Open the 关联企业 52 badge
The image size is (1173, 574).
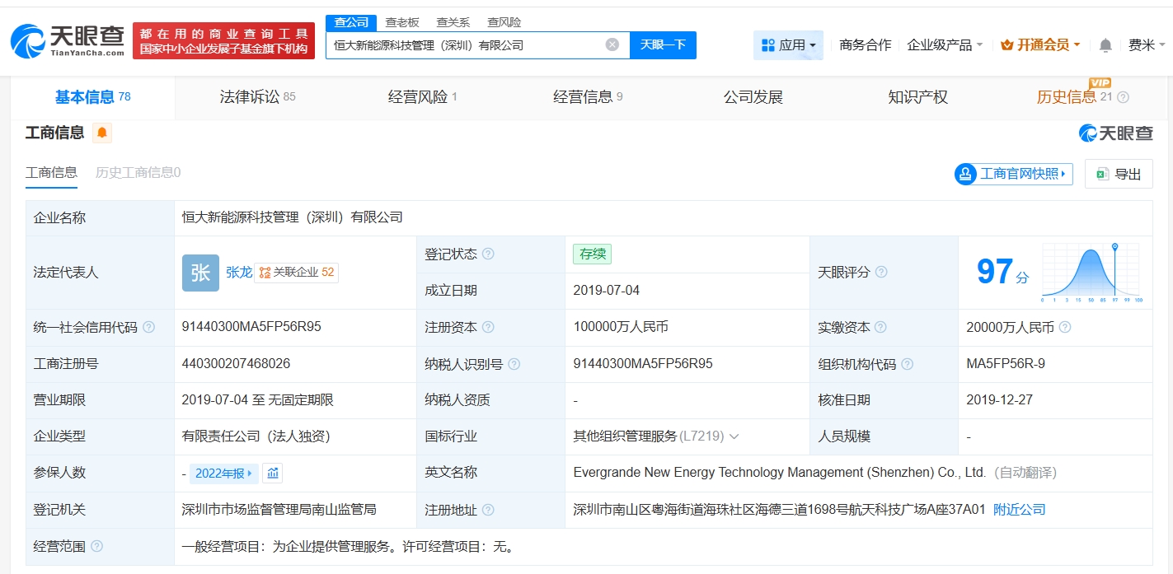(296, 273)
